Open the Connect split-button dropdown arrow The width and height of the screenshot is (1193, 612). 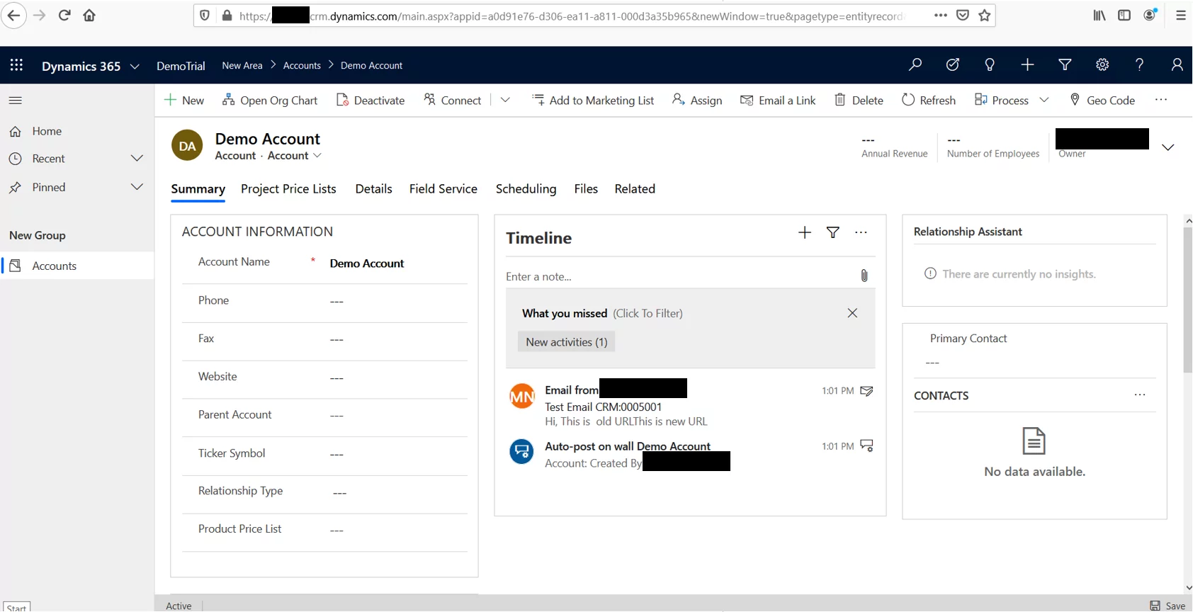coord(505,100)
